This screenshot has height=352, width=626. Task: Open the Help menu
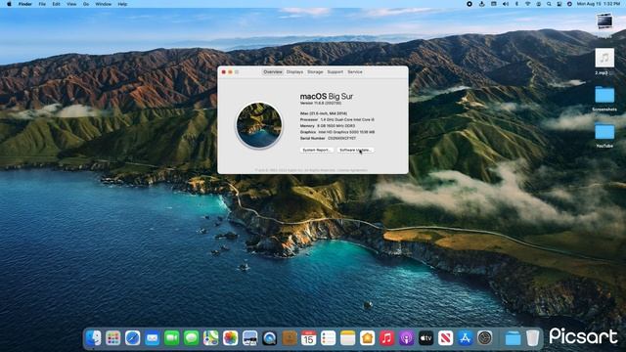tap(122, 4)
